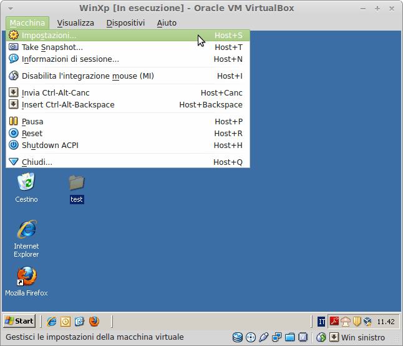Select Disabilita l'integrazione mouse entry
403x346 pixels.
[128, 76]
